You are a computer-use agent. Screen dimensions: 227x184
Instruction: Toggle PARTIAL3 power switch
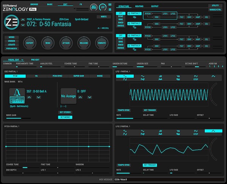pyautogui.click(x=129, y=36)
